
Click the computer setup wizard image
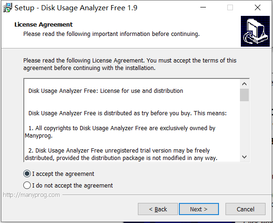(255, 31)
